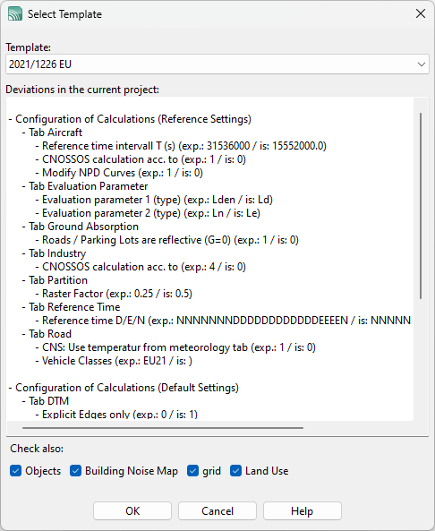
Task: Click the Tab Ground Absorption line
Action: (81, 227)
